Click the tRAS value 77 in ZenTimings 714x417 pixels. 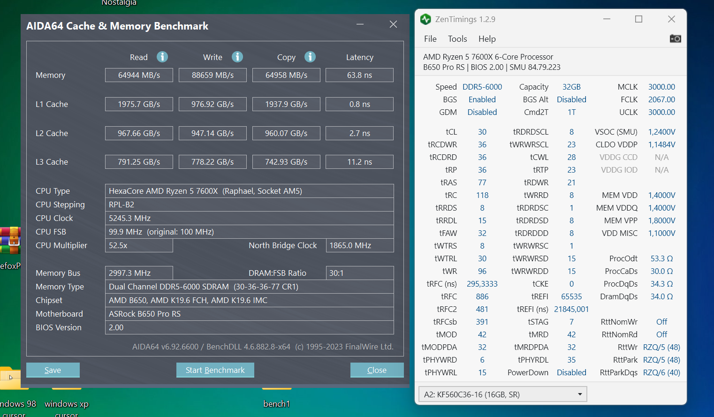point(482,182)
